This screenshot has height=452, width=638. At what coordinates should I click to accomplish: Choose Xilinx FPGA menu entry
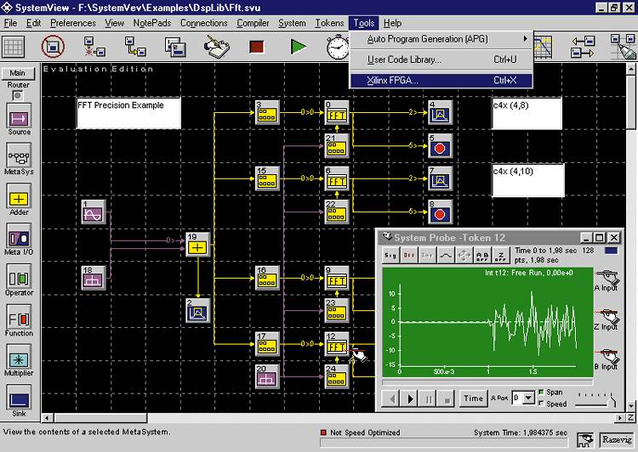pos(441,80)
